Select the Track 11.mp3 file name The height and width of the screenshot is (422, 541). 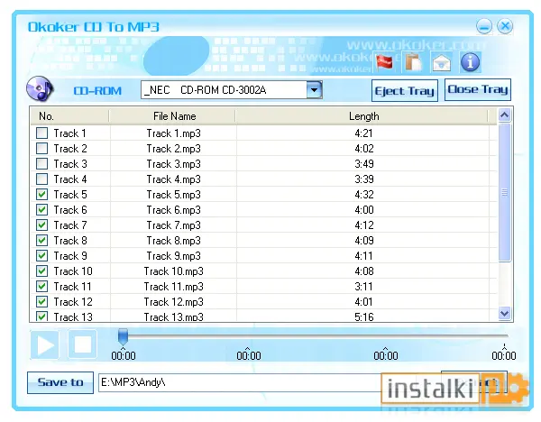click(173, 287)
